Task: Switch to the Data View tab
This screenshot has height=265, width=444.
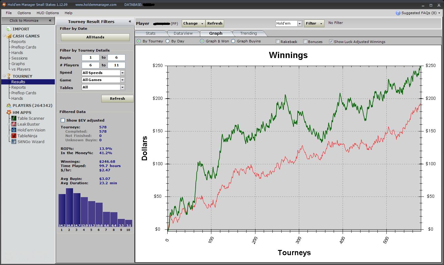Action: pyautogui.click(x=183, y=33)
